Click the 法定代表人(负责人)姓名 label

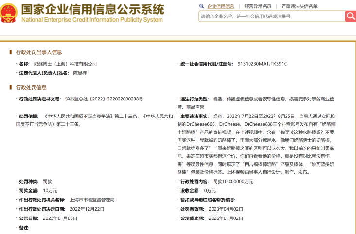44,73
